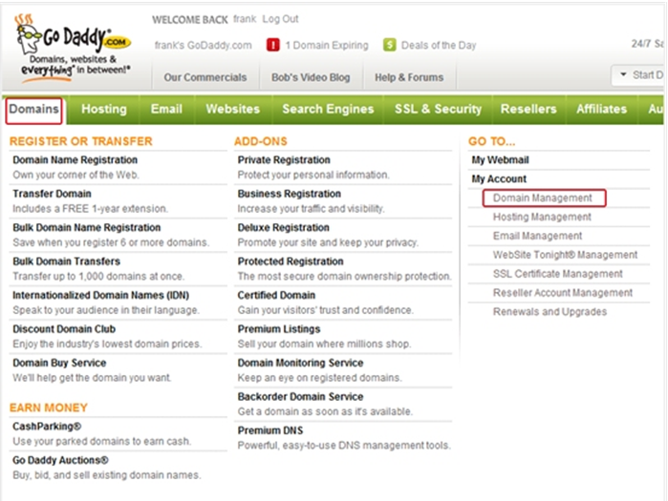Viewport: 668px width, 501px height.
Task: Click the red domain expiring alert icon
Action: [273, 45]
